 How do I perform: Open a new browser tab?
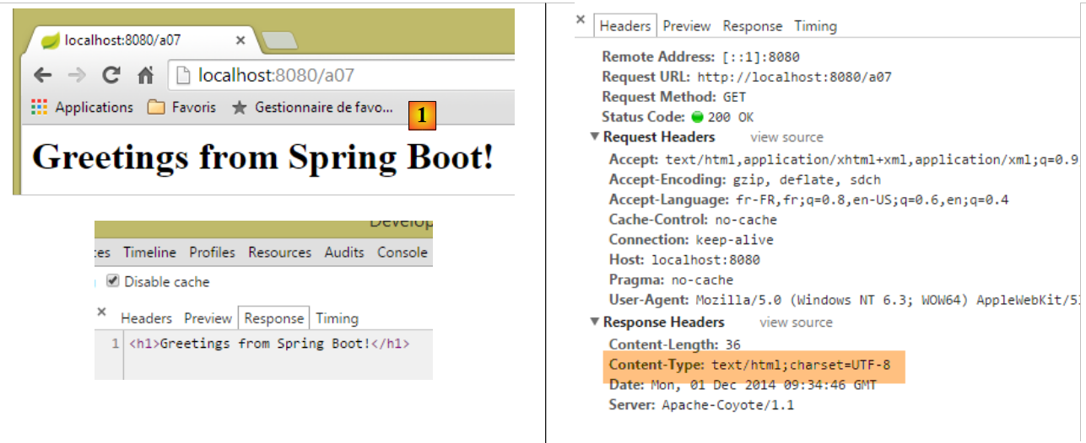[278, 40]
